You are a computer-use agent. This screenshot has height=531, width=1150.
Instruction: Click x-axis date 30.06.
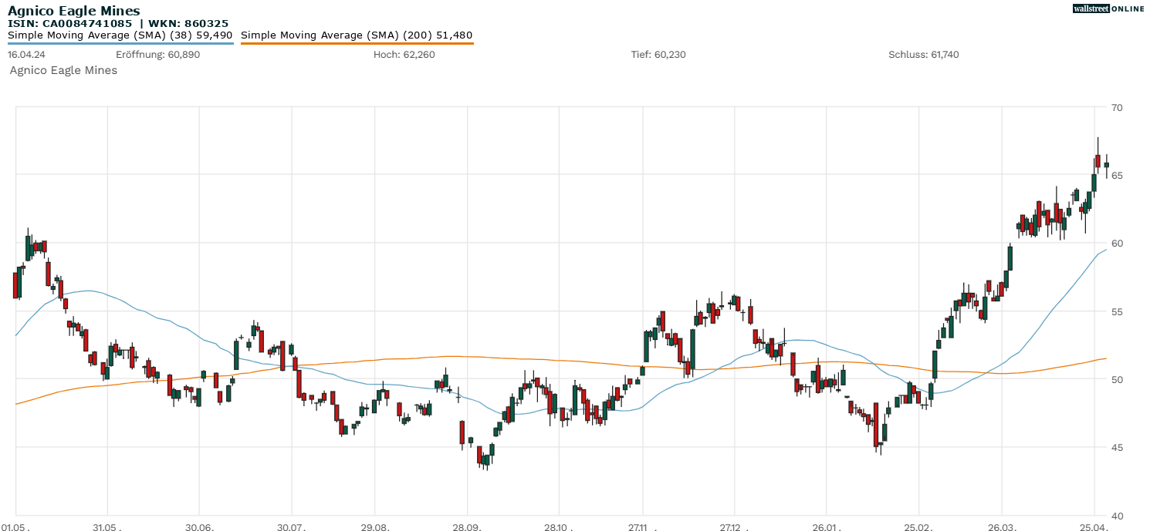point(199,526)
